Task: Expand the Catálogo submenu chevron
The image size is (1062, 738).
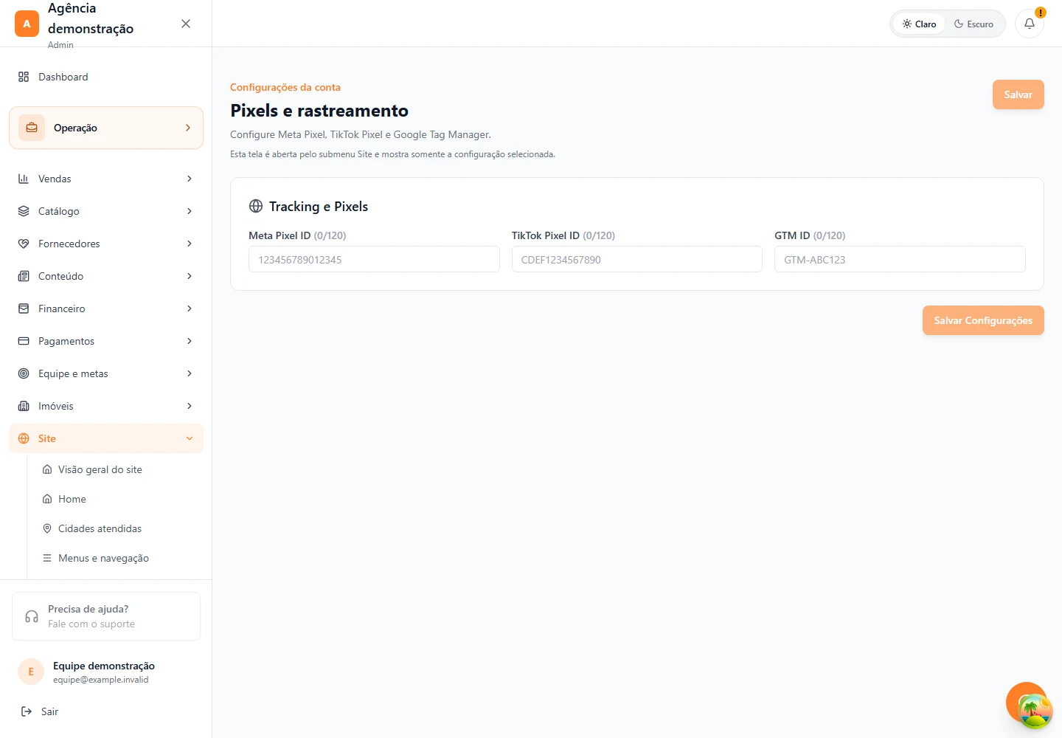Action: (x=190, y=211)
